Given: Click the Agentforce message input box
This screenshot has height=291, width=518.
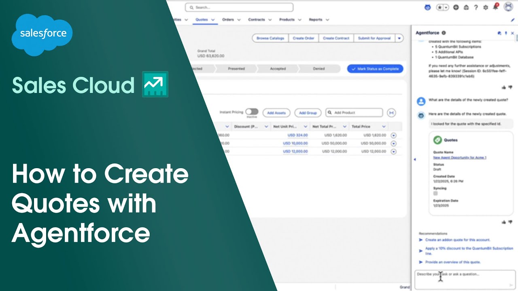Looking at the screenshot, I should 465,280.
